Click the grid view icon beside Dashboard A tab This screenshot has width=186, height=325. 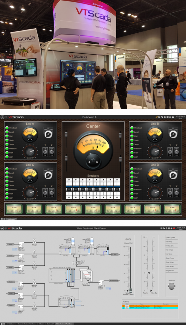(4, 219)
